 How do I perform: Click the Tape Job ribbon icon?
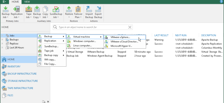coord(29,12)
